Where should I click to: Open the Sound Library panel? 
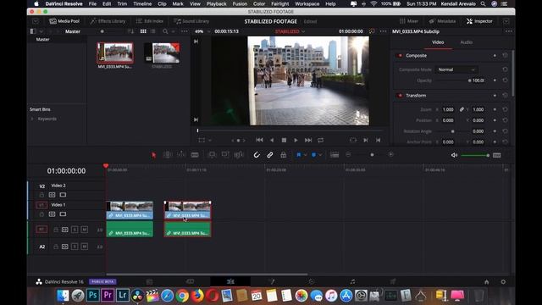click(191, 21)
